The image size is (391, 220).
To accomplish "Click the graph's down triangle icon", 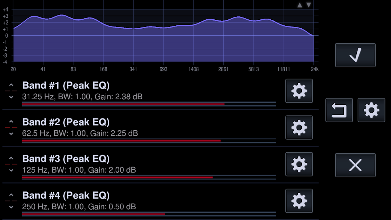I will (x=309, y=5).
